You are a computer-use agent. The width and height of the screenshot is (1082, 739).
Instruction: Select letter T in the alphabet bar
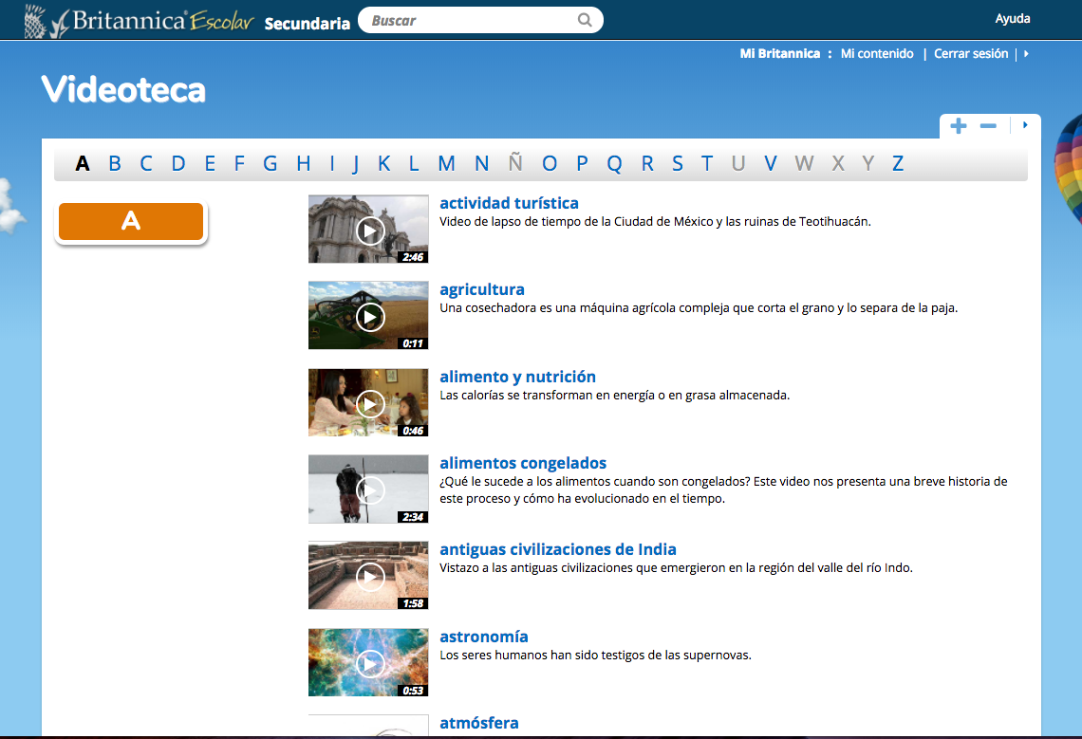(706, 163)
